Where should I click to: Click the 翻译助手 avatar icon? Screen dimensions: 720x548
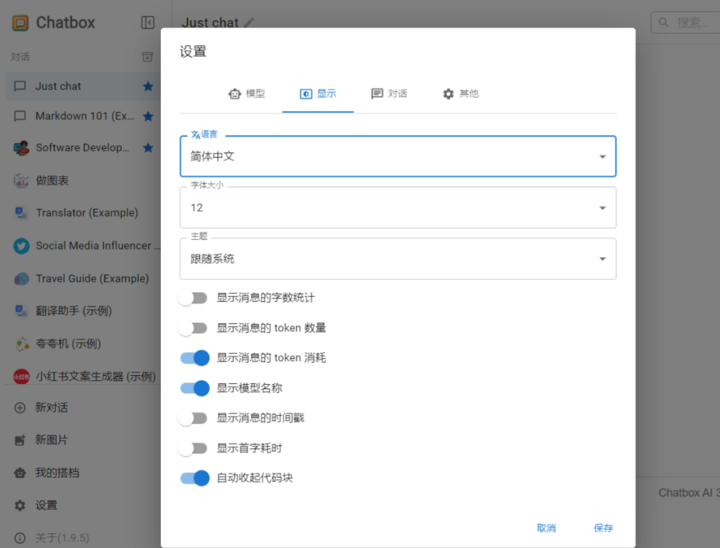[21, 311]
